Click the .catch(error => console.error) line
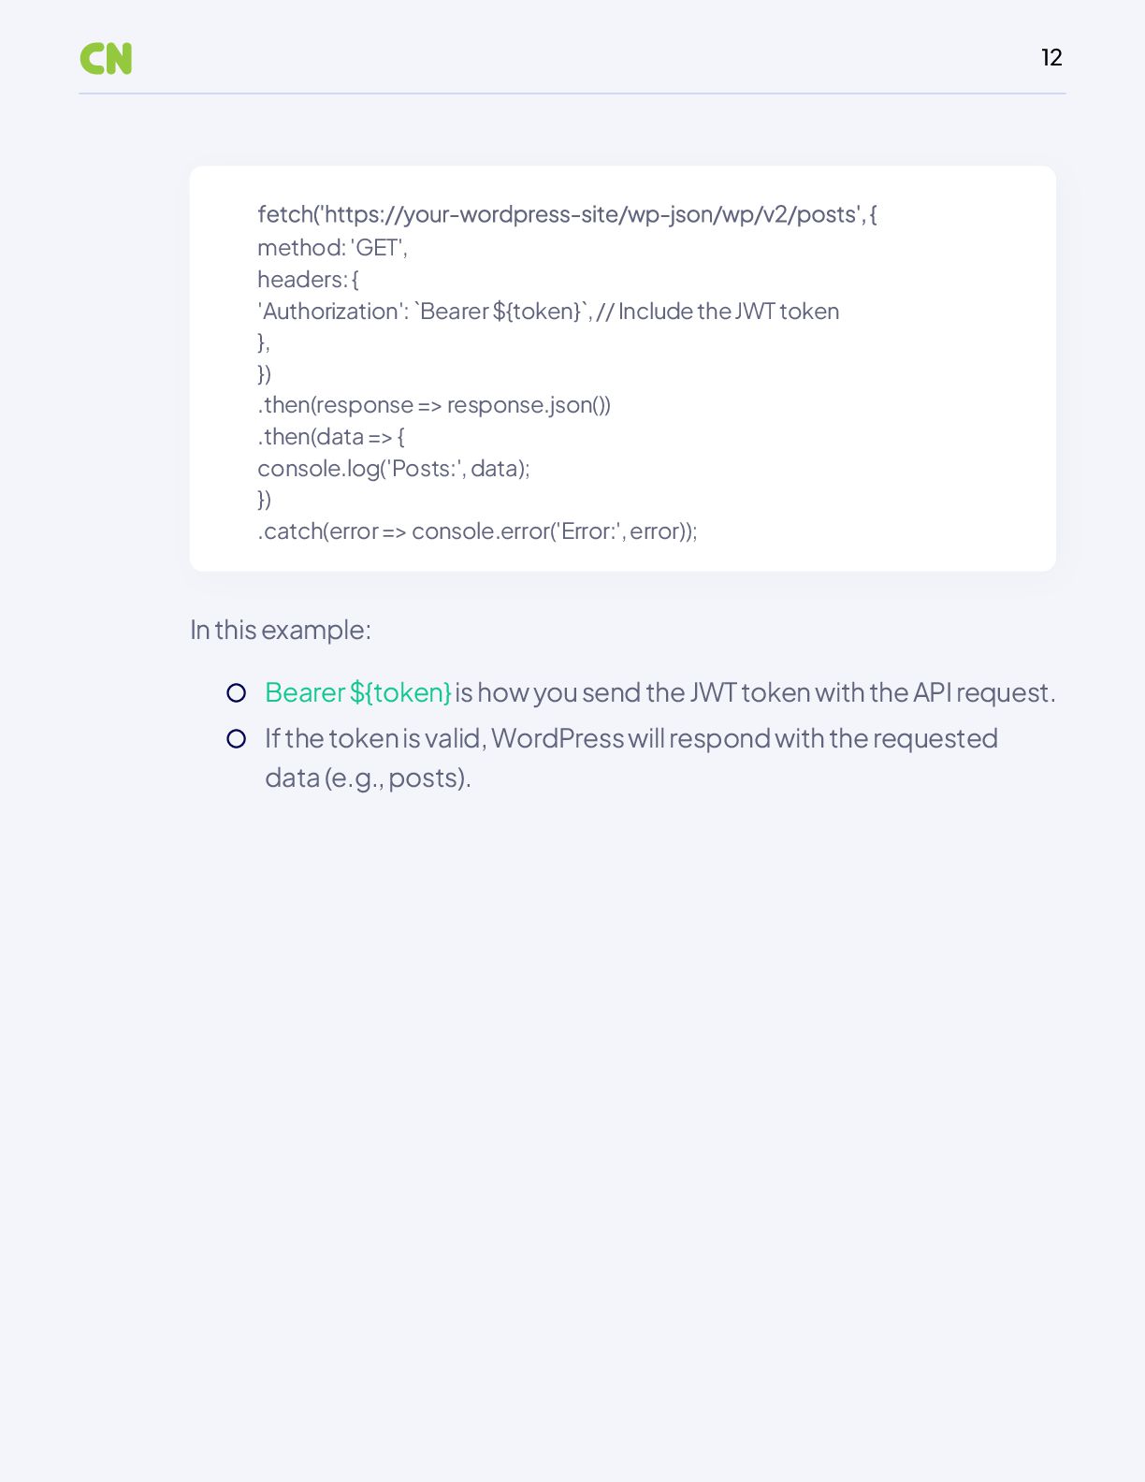1145x1482 pixels. pyautogui.click(x=477, y=531)
